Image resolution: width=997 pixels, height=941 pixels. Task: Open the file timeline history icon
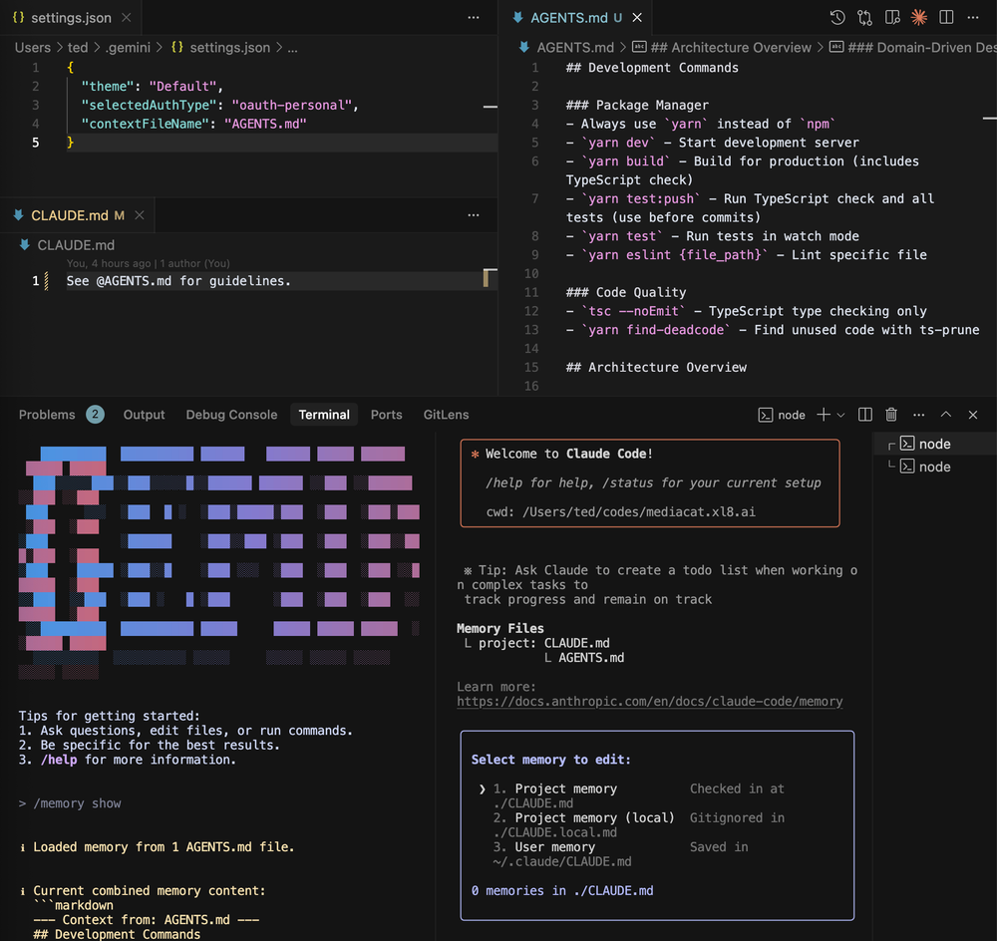[837, 18]
